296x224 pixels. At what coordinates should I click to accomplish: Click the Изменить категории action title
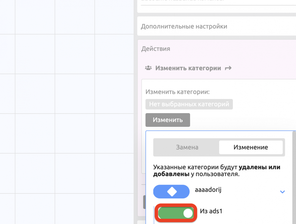coord(188,68)
